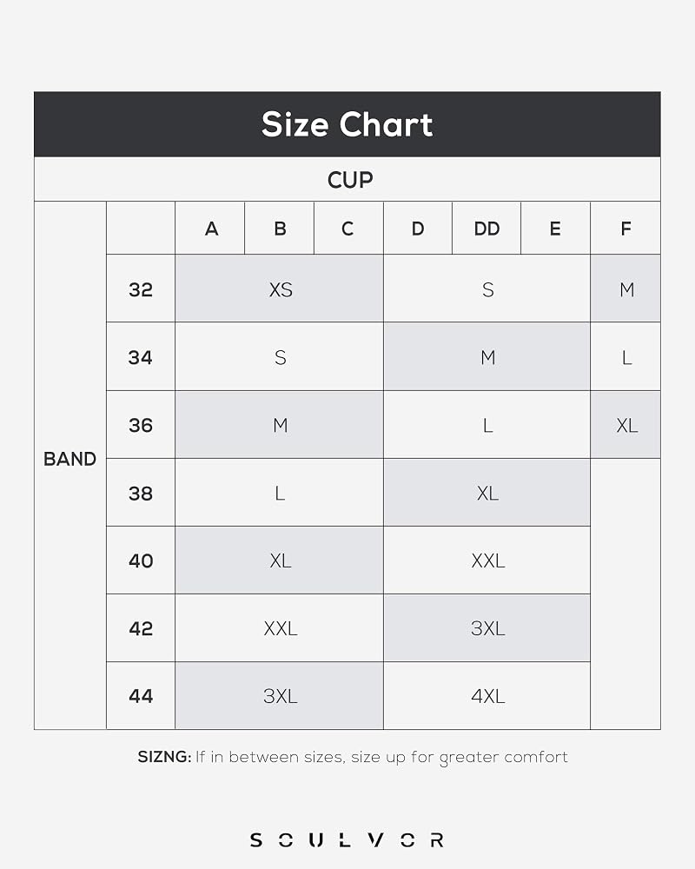Click band size 44 row header
695x869 pixels.
141,695
